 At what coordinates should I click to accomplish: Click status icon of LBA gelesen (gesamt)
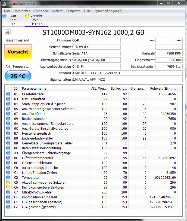click(8, 207)
